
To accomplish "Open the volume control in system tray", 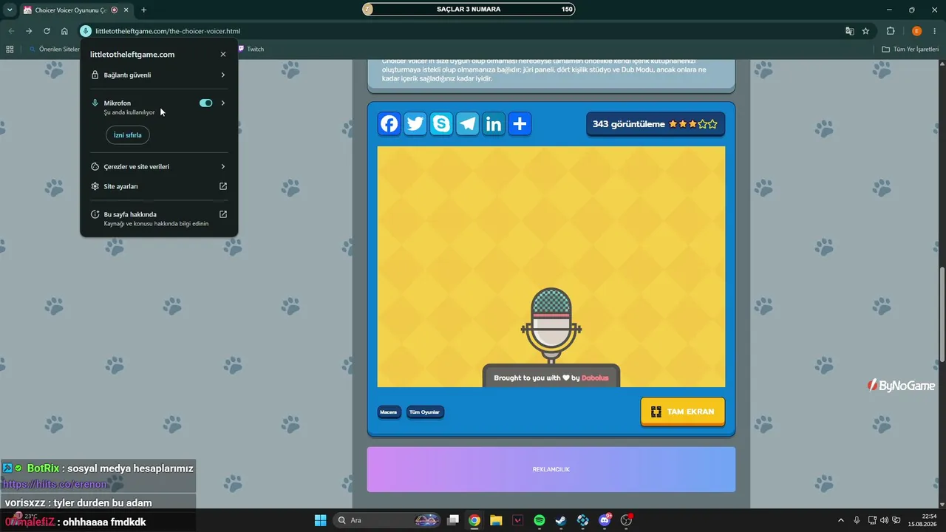I will (885, 520).
